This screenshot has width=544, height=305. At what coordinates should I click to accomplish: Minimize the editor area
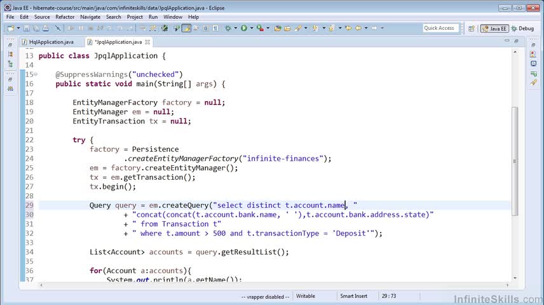tap(507, 41)
